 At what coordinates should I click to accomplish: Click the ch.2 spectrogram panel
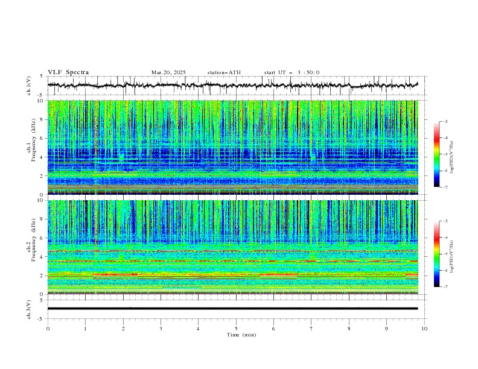(x=232, y=247)
